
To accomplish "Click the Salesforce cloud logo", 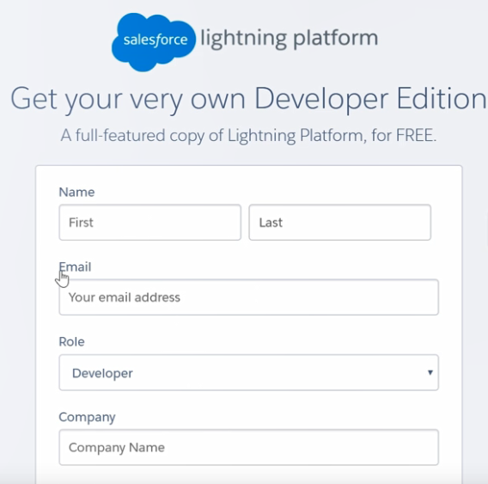I will tap(154, 42).
